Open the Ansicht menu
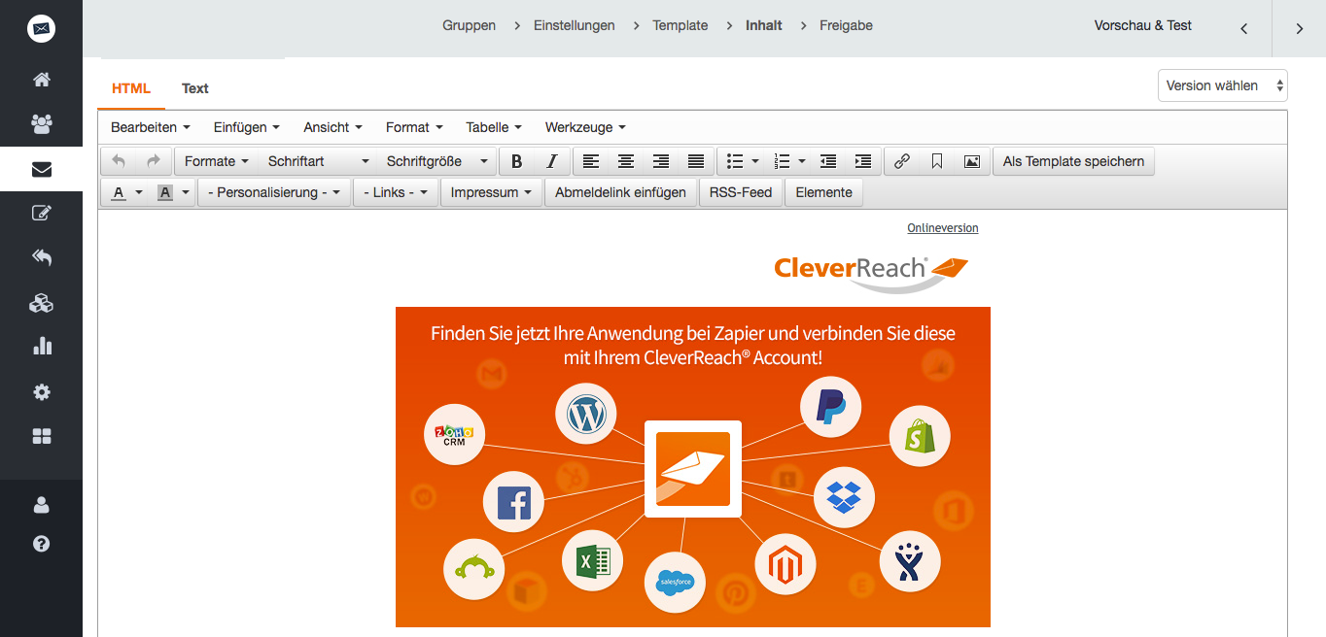Image resolution: width=1326 pixels, height=637 pixels. point(332,127)
